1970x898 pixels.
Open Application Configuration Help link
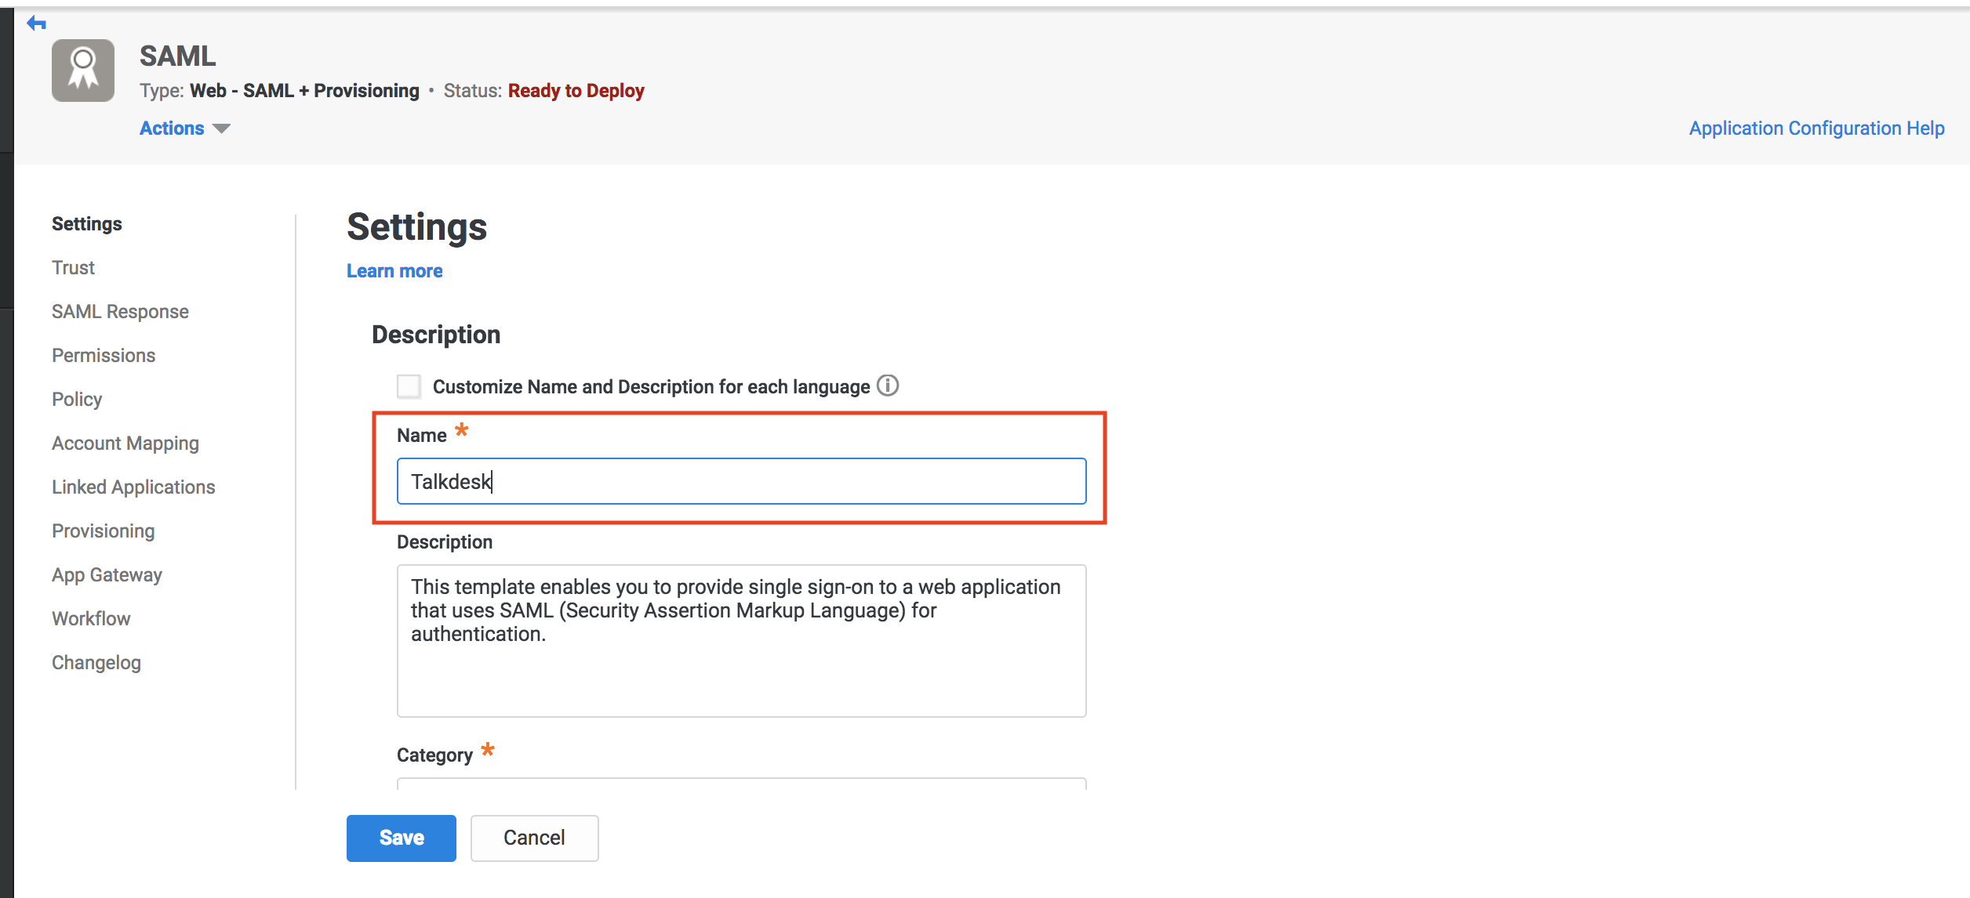coord(1816,128)
